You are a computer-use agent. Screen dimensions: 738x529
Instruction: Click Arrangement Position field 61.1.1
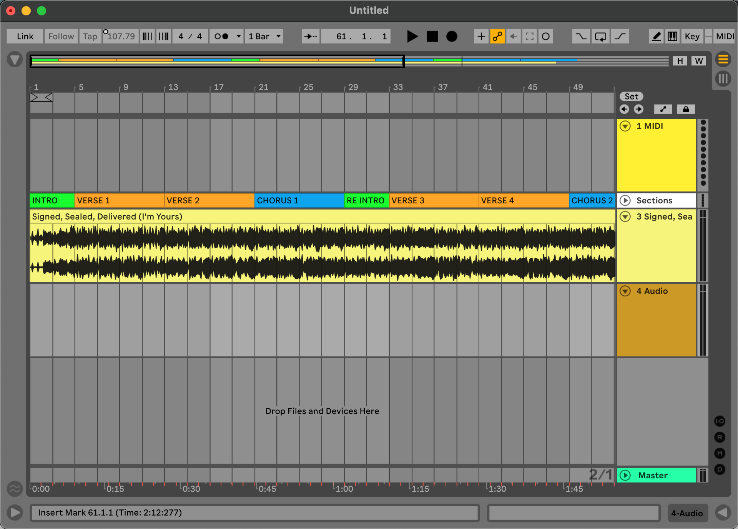point(356,37)
